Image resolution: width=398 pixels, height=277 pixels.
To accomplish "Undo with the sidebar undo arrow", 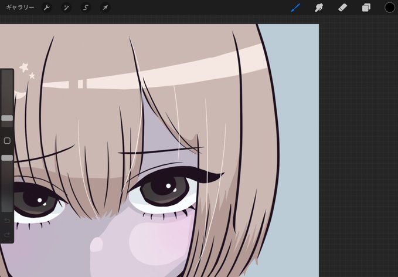I will pos(7,220).
